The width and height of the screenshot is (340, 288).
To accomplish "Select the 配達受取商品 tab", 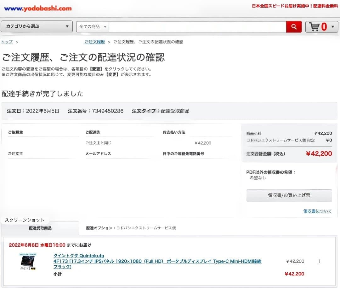I will pos(40,228).
